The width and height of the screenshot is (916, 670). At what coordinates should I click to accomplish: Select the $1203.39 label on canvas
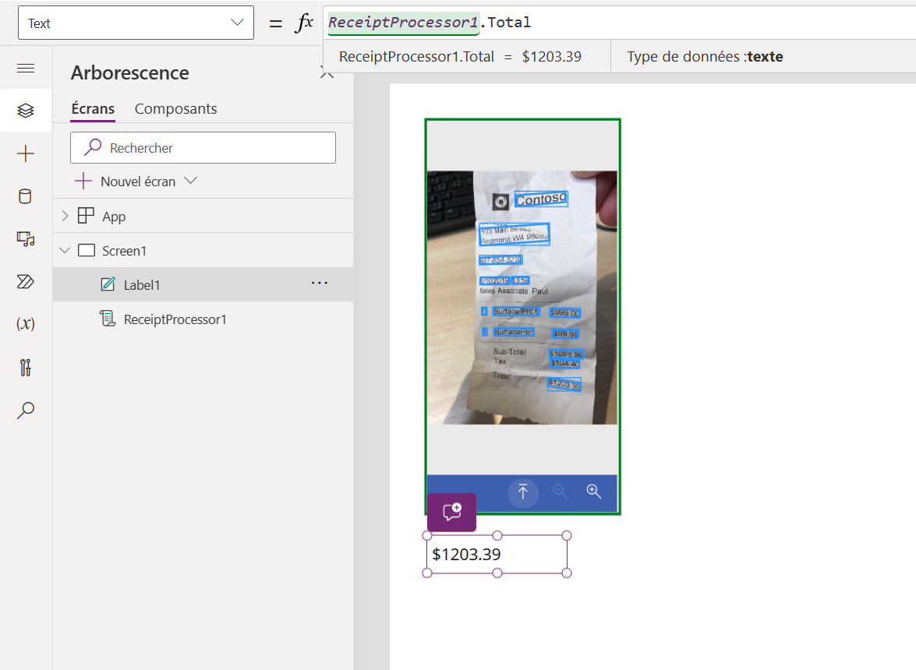(497, 555)
